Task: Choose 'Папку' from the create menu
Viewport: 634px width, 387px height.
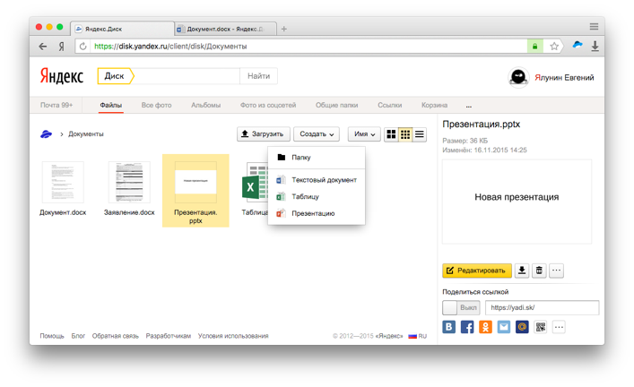Action: [317, 158]
